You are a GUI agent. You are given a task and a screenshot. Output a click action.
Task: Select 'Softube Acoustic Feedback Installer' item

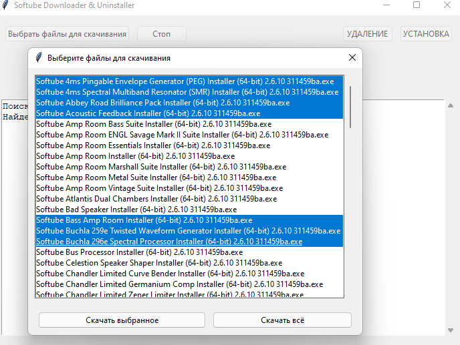click(x=189, y=113)
